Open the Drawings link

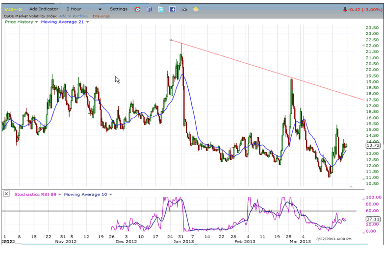pyautogui.click(x=101, y=16)
